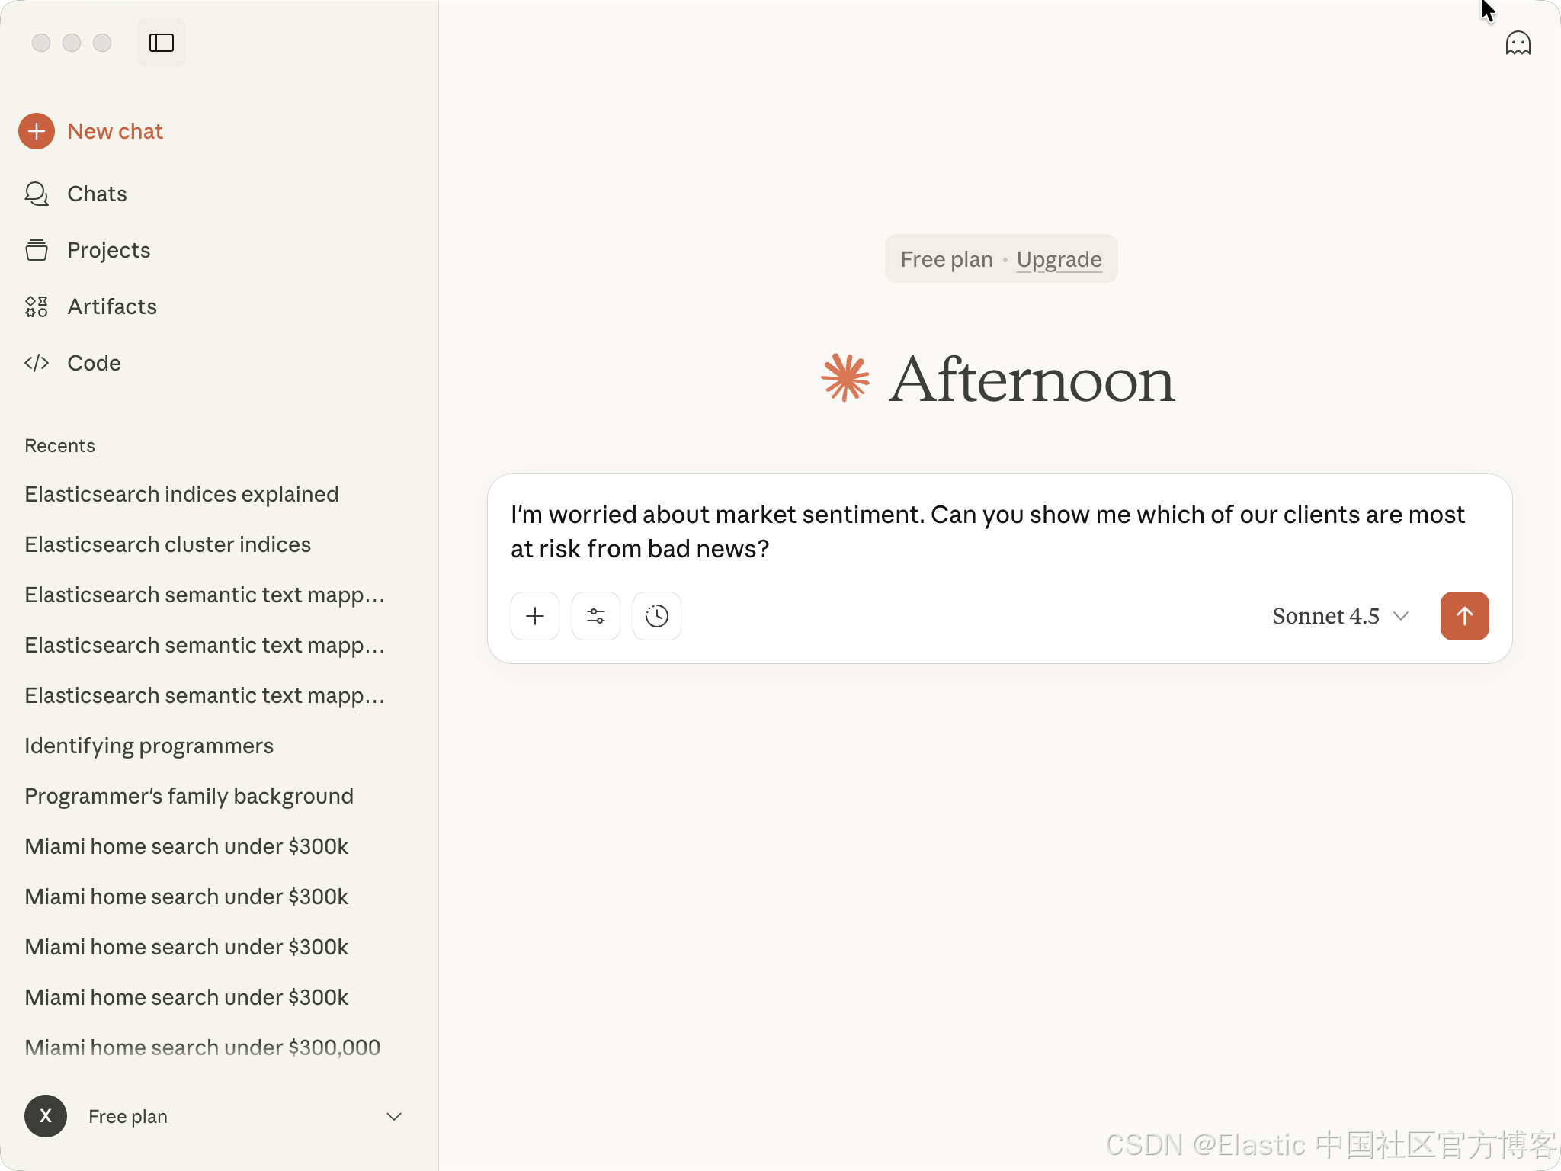Click the clock extended thinking icon
Image resolution: width=1561 pixels, height=1171 pixels.
(x=657, y=616)
